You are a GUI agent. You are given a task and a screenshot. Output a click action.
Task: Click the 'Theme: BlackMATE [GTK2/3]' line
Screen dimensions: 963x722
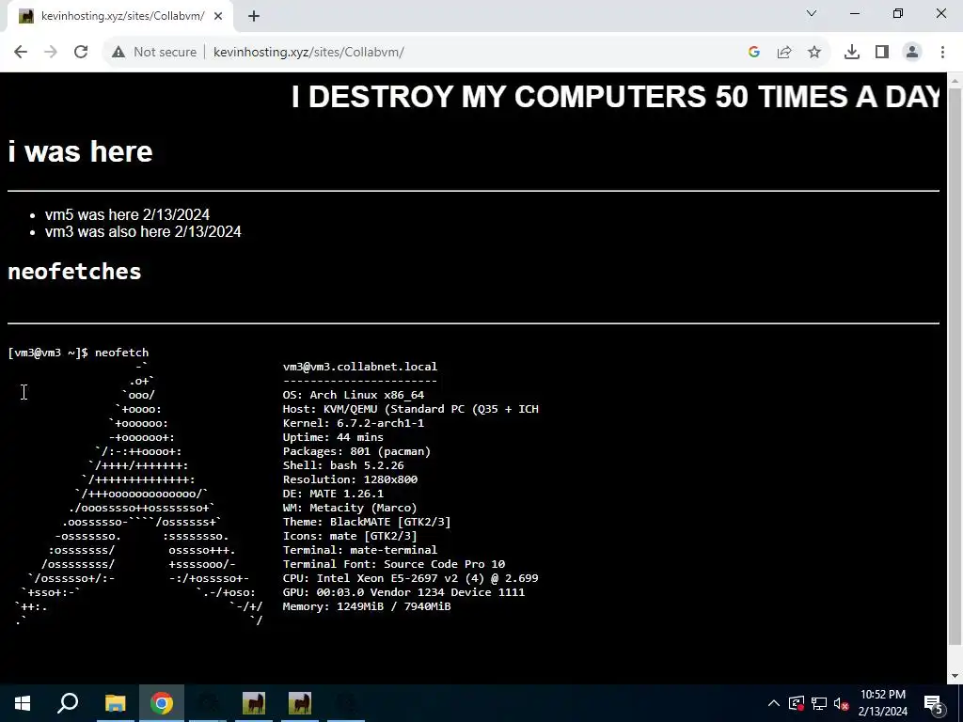pyautogui.click(x=367, y=522)
